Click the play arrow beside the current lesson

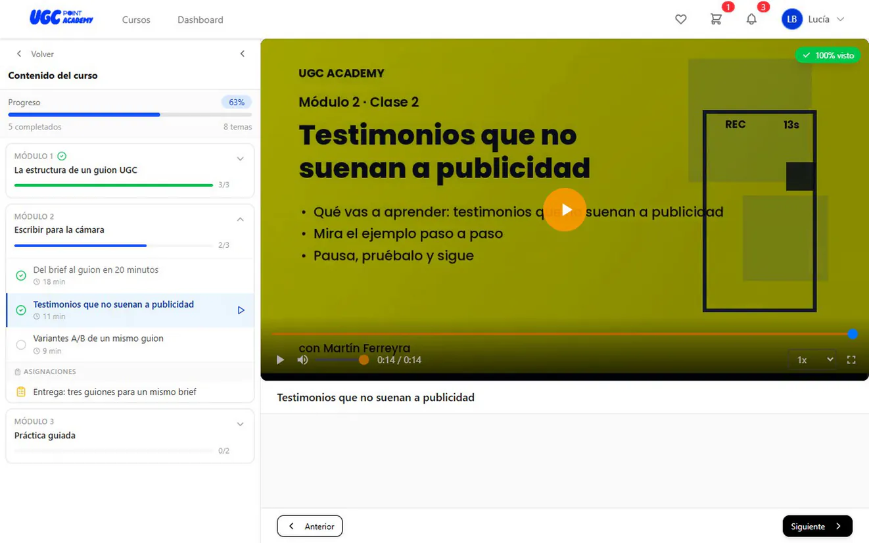[241, 310]
